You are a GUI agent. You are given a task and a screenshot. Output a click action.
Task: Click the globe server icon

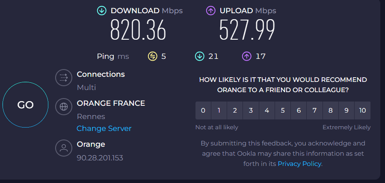coord(64,107)
